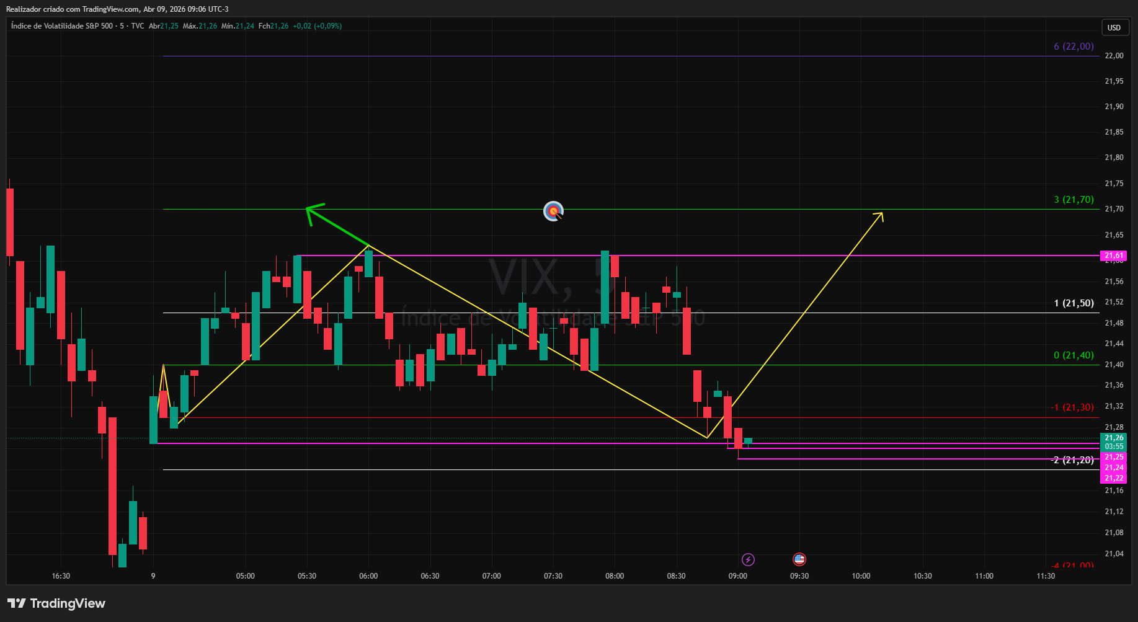Click the Mín. 21,24 value in header
The image size is (1138, 622).
(238, 26)
